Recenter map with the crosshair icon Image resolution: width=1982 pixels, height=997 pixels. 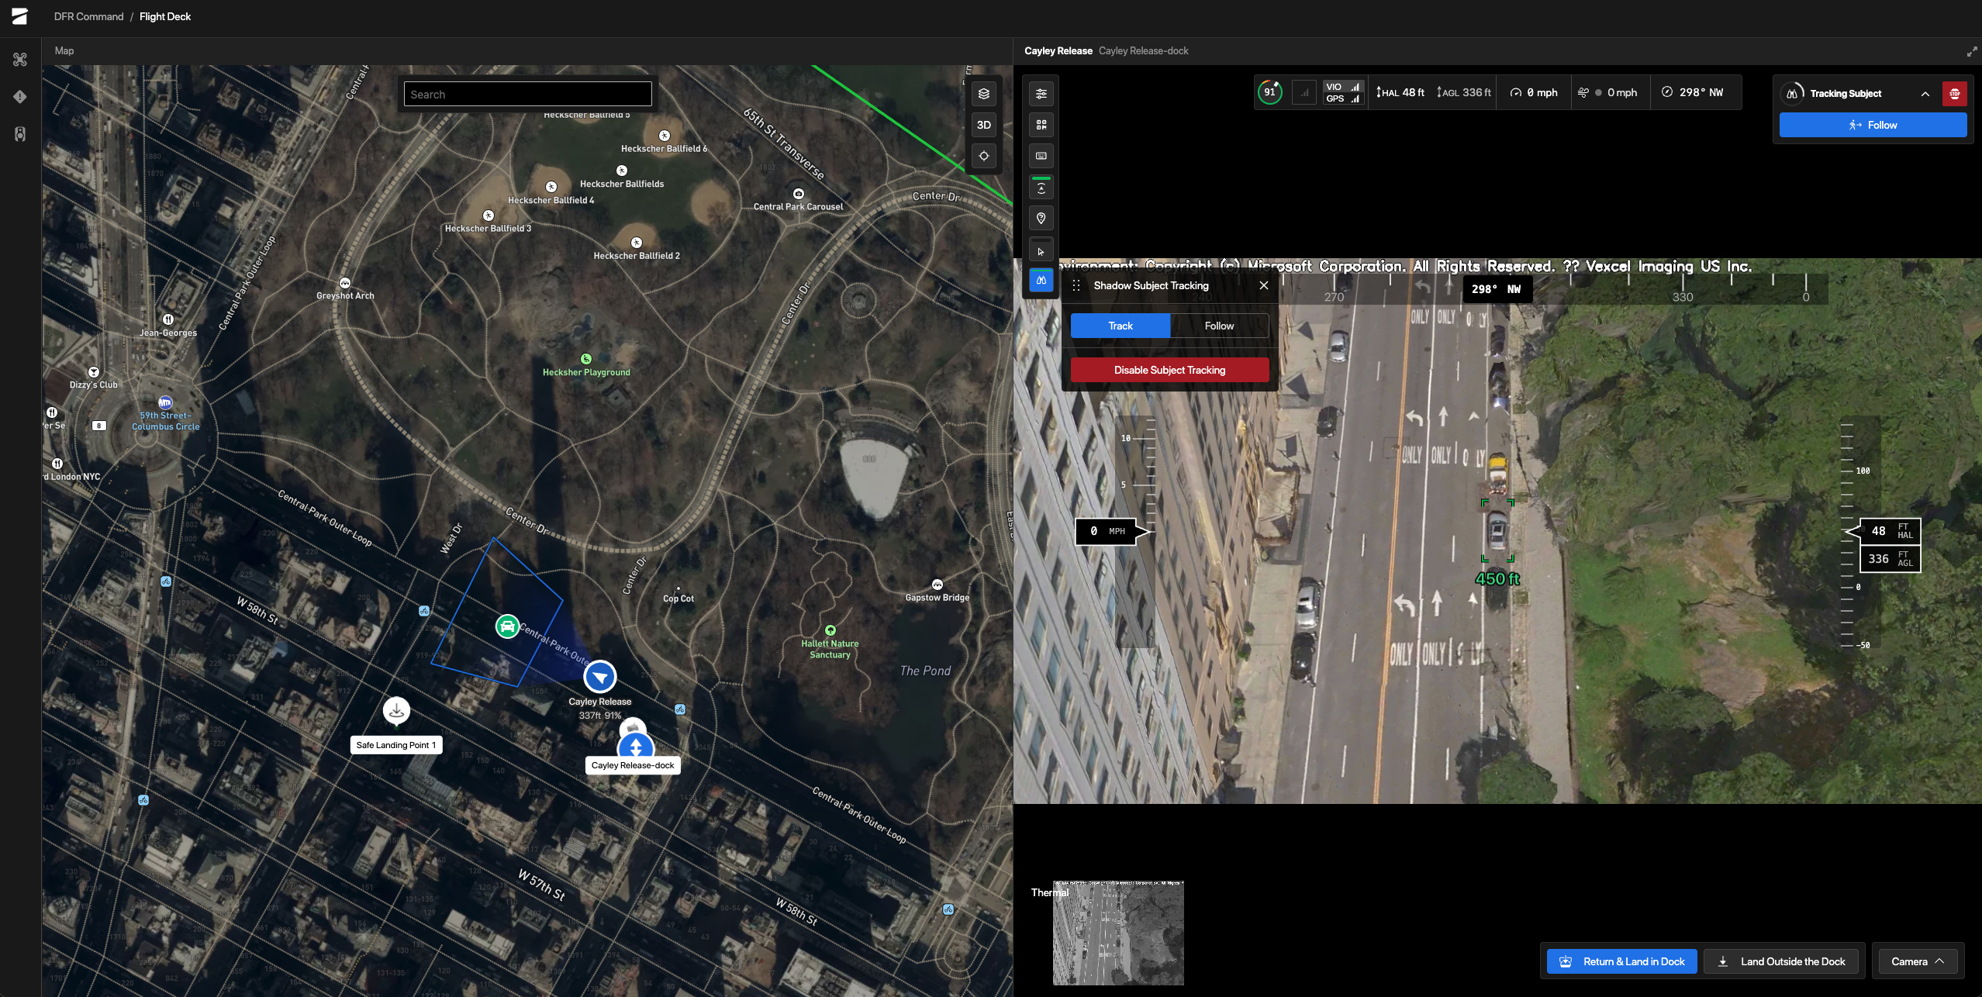pos(983,155)
